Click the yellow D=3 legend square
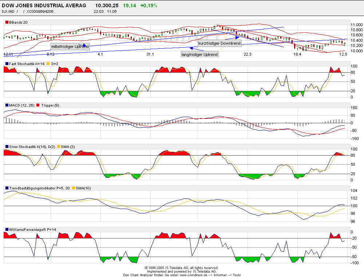 pyautogui.click(x=49, y=64)
